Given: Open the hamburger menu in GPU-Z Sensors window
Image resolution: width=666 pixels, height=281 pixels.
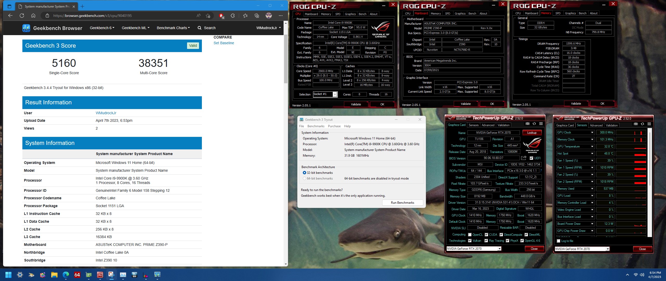Looking at the screenshot, I should (x=649, y=124).
